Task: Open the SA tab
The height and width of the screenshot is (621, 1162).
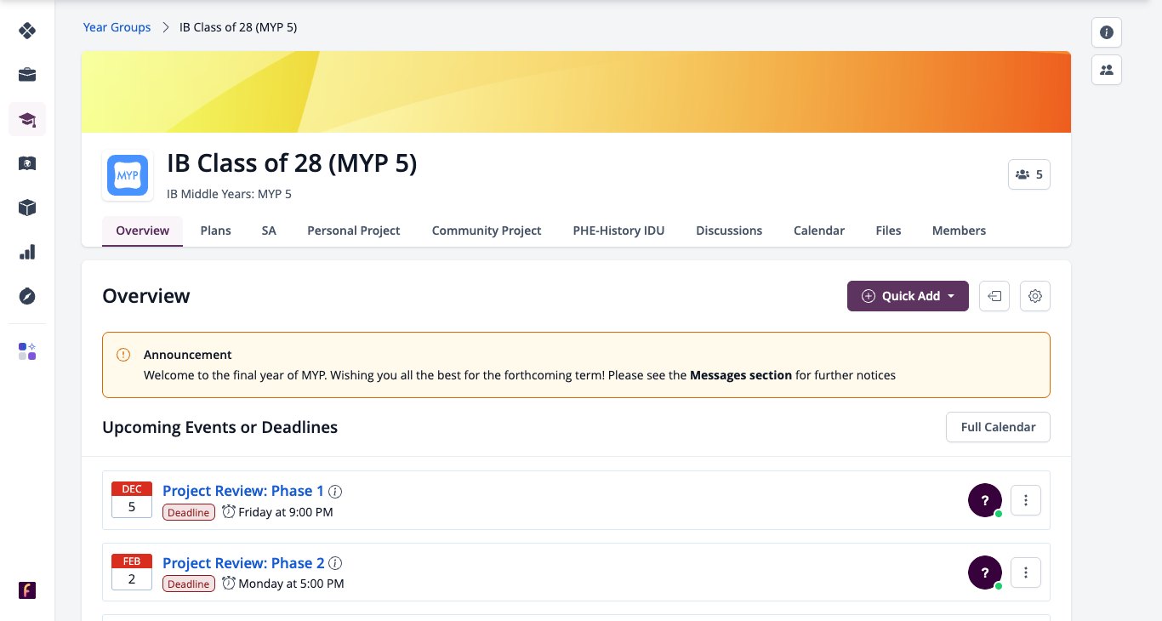Action: click(269, 231)
